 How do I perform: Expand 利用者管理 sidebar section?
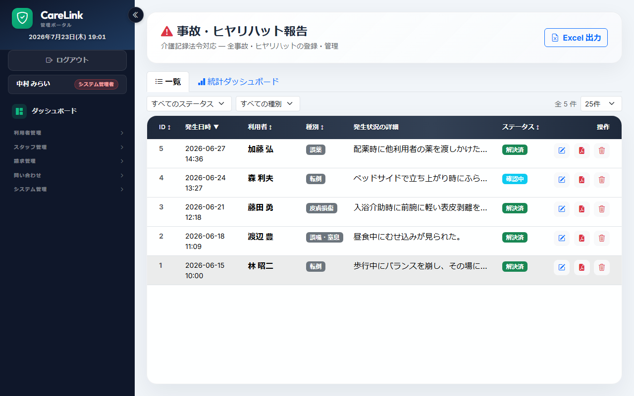pos(67,133)
